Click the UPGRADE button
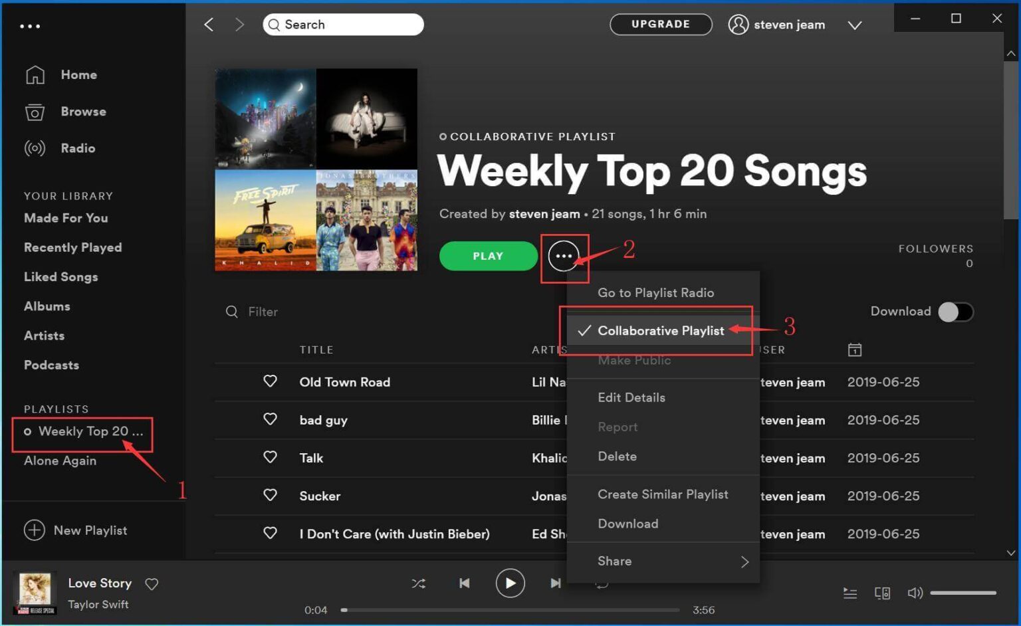 pos(660,25)
